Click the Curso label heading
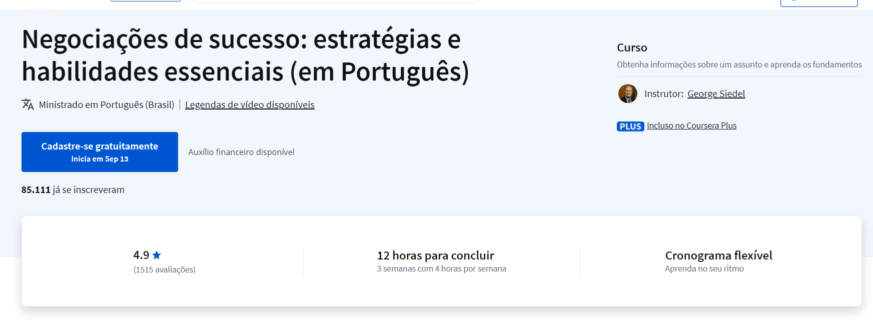This screenshot has width=873, height=323. [632, 47]
